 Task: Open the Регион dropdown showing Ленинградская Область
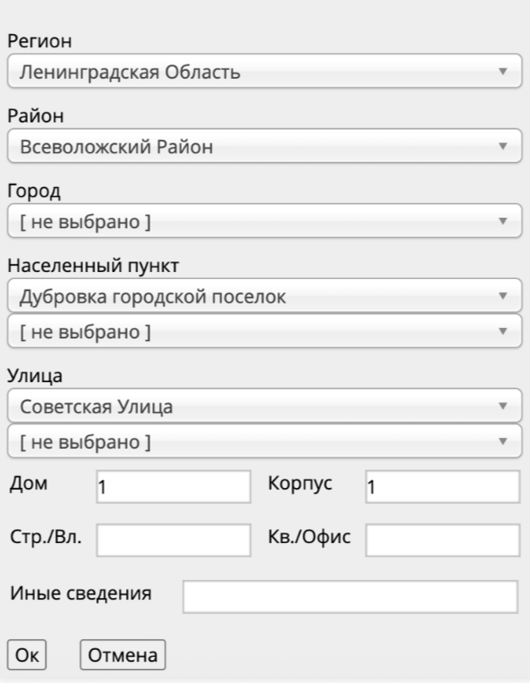[x=264, y=72]
